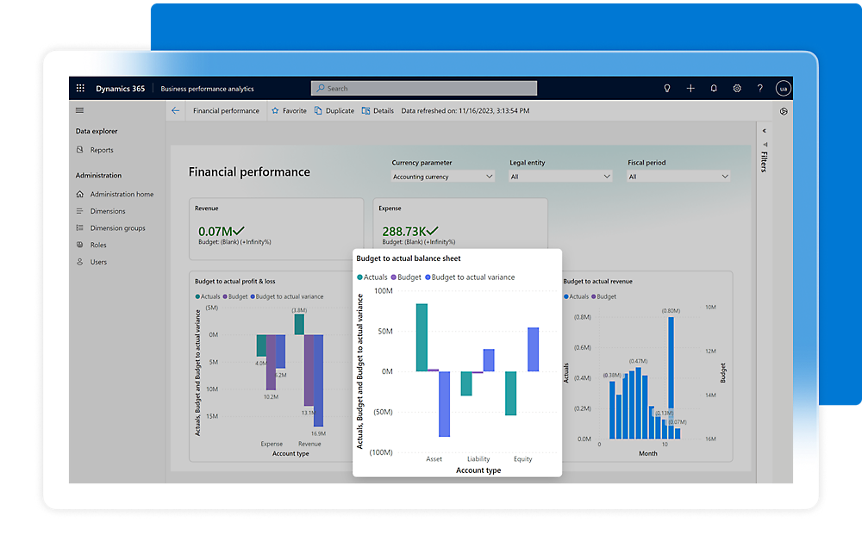Expand the Currency parameter dropdown
The width and height of the screenshot is (862, 560).
tap(443, 177)
